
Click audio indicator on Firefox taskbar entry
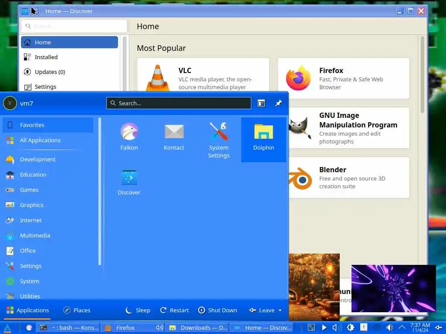pos(159,327)
